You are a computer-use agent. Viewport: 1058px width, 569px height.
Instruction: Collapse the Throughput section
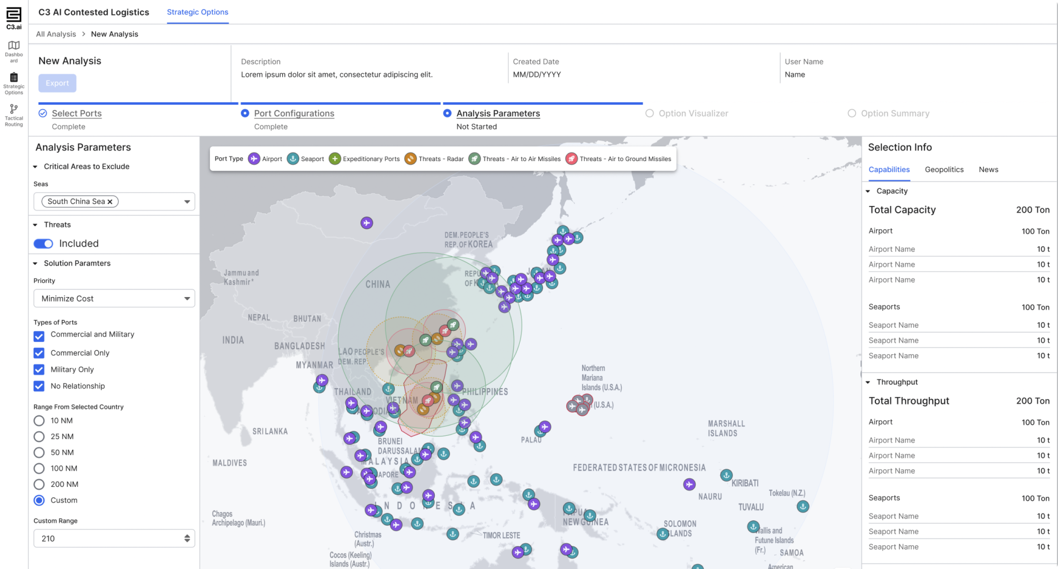click(868, 382)
